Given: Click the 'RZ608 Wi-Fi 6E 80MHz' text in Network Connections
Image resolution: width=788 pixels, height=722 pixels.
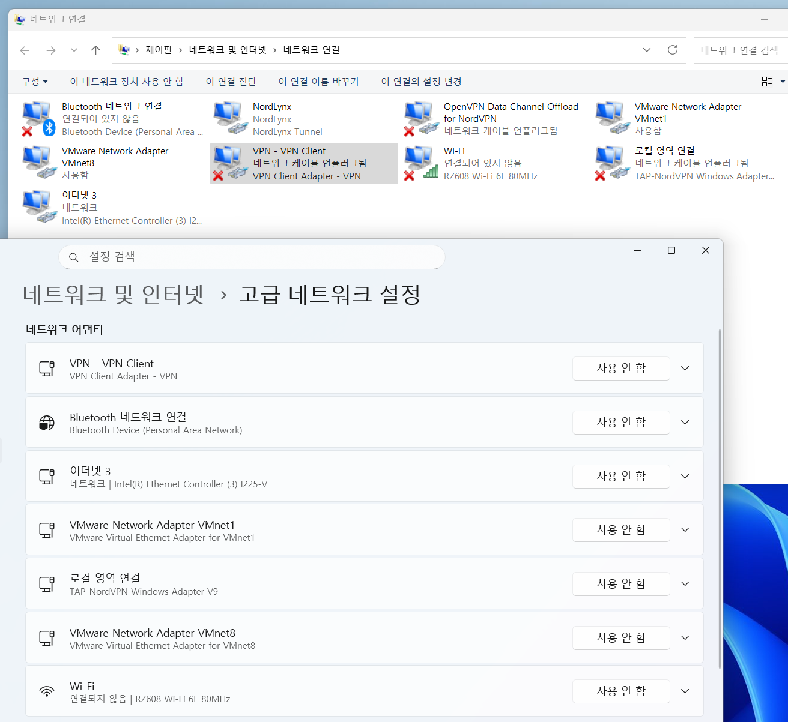Looking at the screenshot, I should (x=491, y=176).
